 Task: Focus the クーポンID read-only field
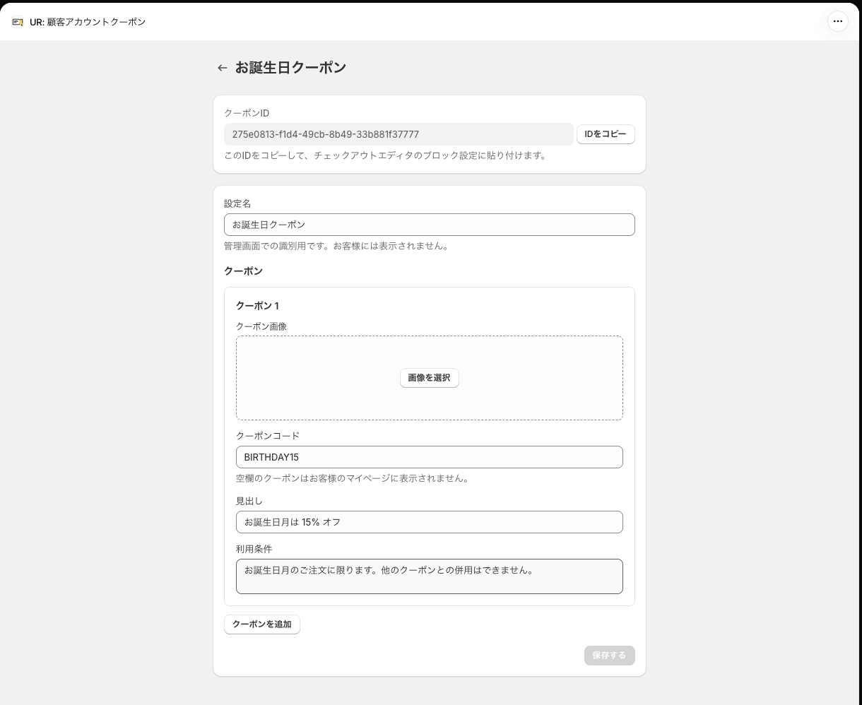coord(398,134)
